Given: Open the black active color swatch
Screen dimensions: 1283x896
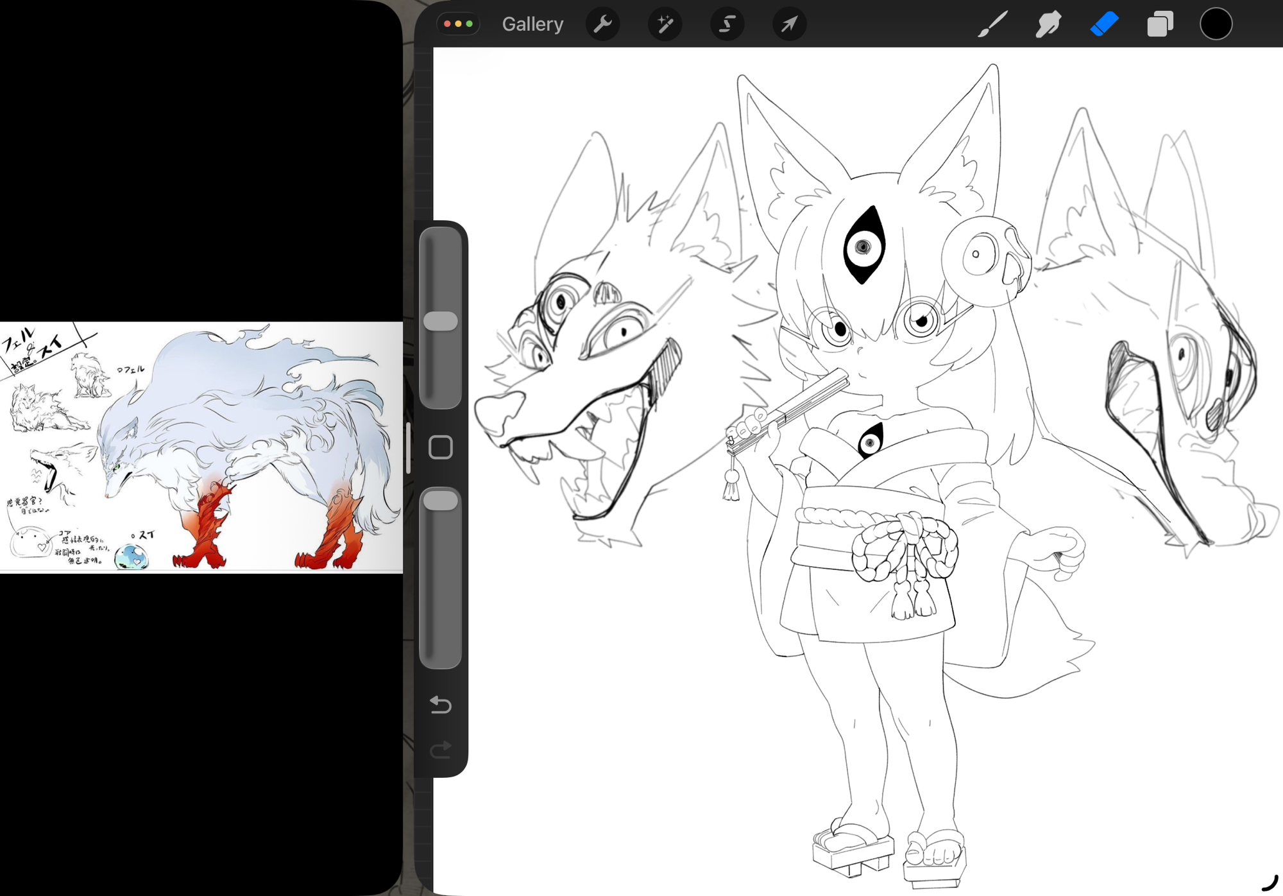Looking at the screenshot, I should pos(1216,24).
